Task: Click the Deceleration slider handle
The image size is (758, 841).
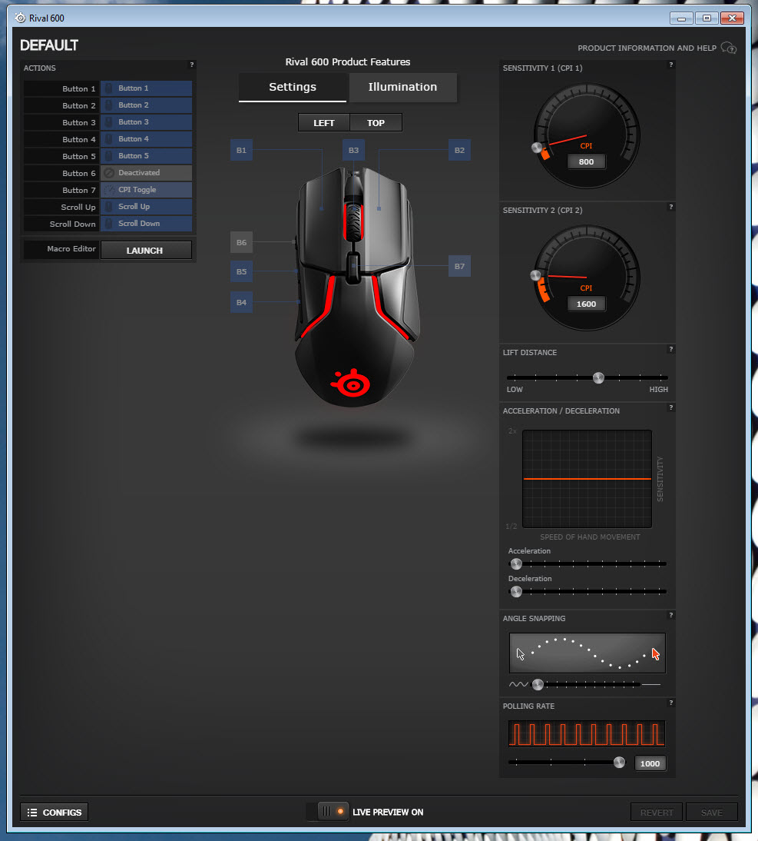Action: click(516, 592)
